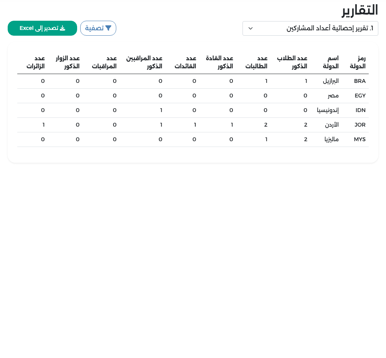386x358 pixels.
Task: Click male observers count in JOR row
Action: [x=161, y=125]
